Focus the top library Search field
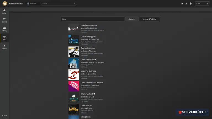This screenshot has width=212, height=119. 59,4
